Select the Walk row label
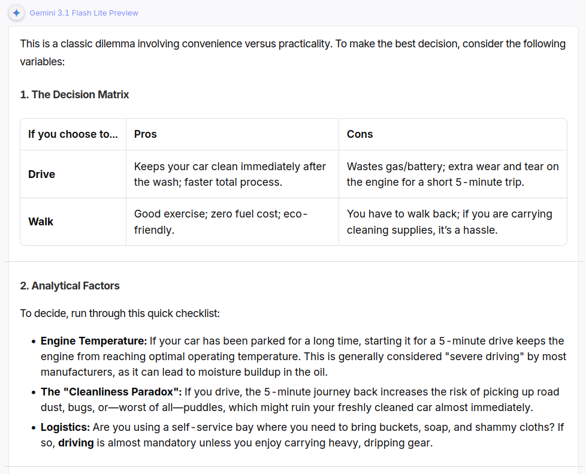 click(x=41, y=222)
